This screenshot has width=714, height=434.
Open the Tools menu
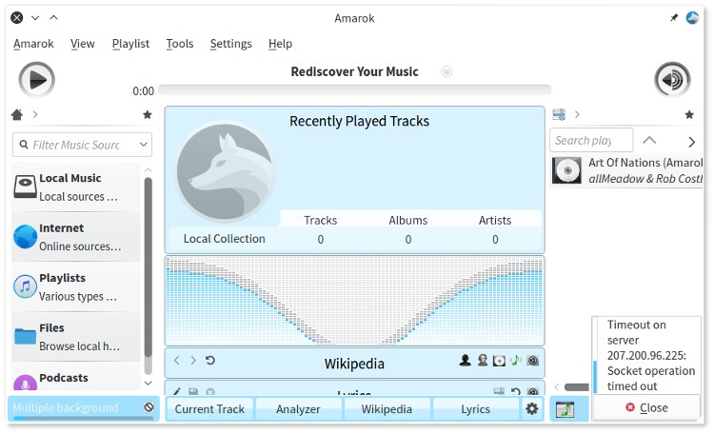(180, 44)
